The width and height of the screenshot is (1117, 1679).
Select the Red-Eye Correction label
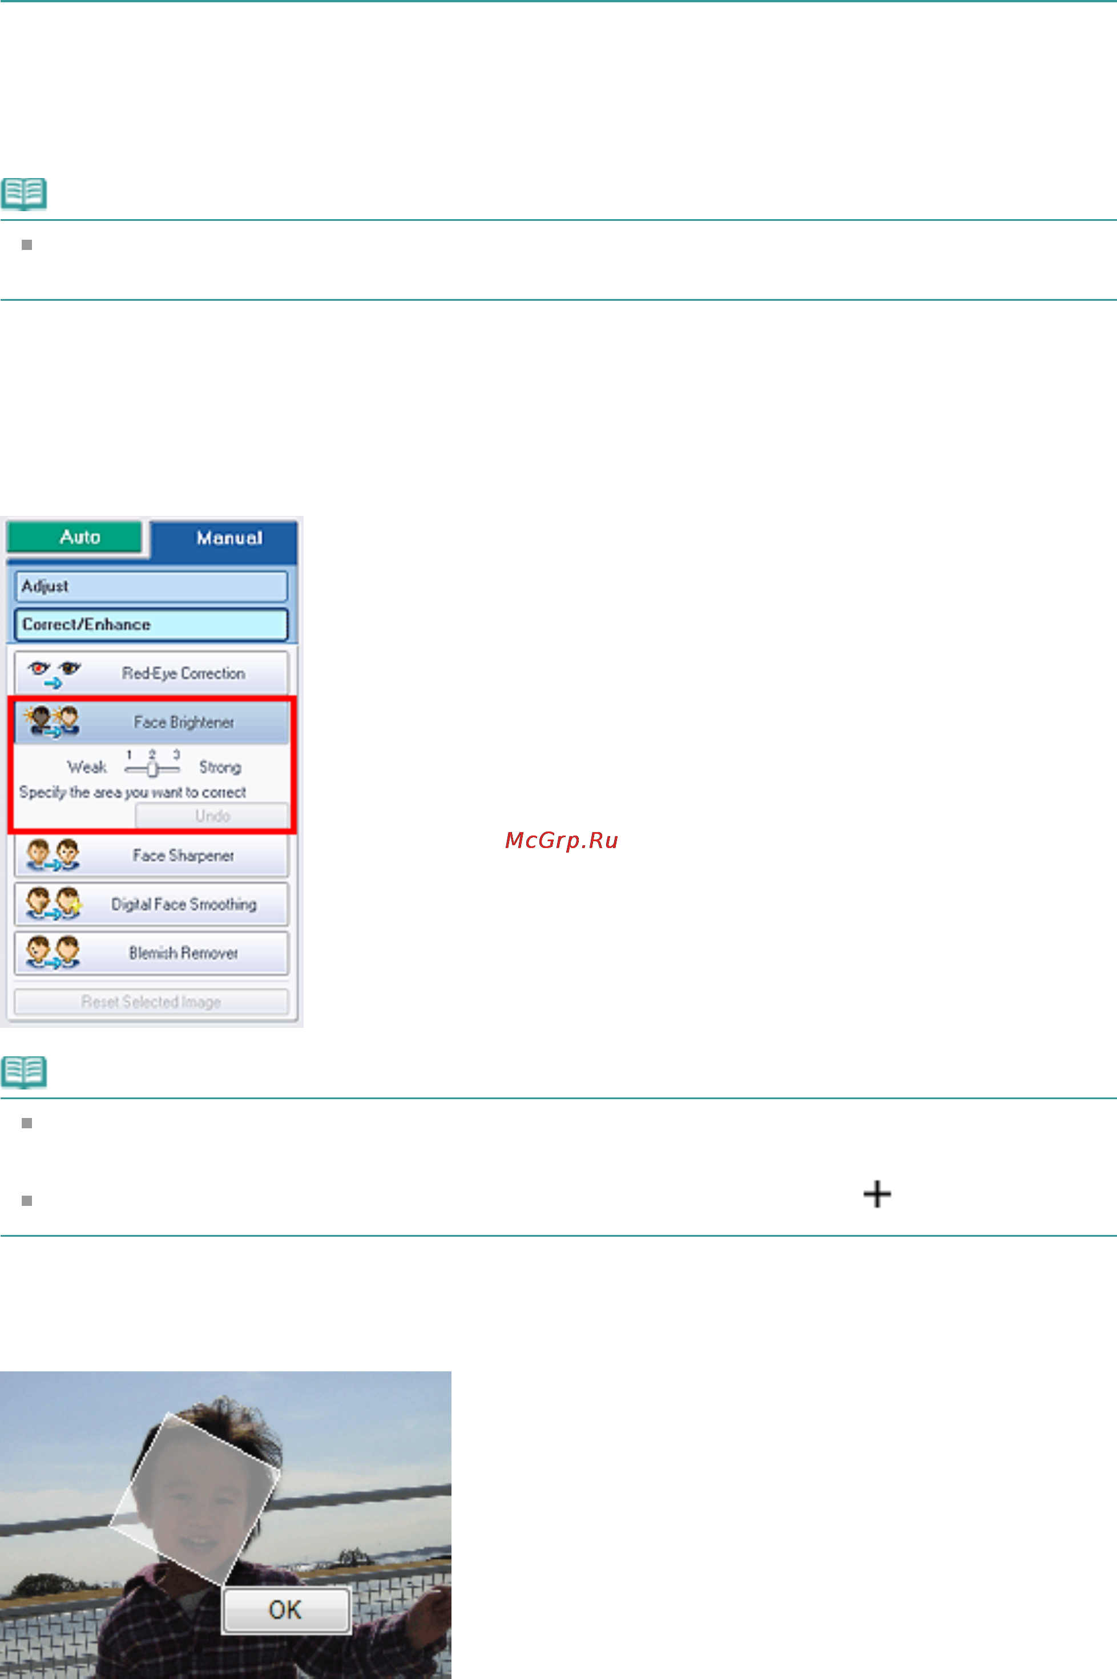click(x=183, y=673)
